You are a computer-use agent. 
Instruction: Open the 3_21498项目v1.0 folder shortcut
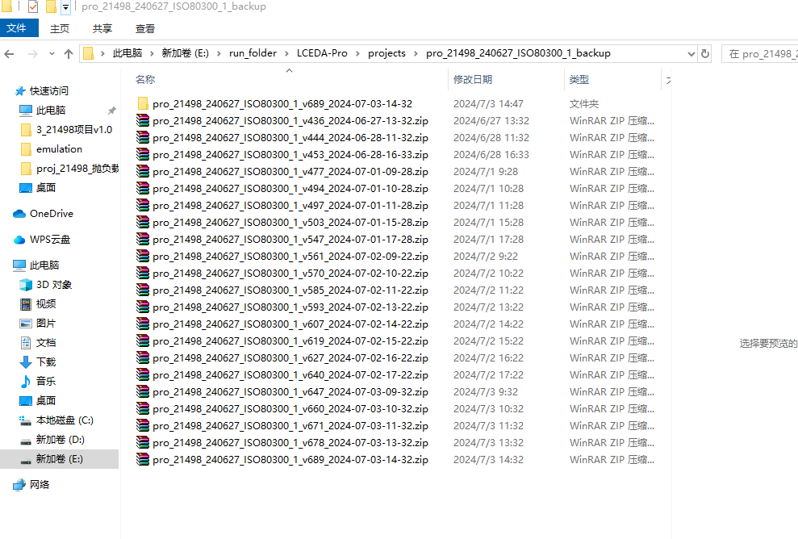(x=74, y=130)
